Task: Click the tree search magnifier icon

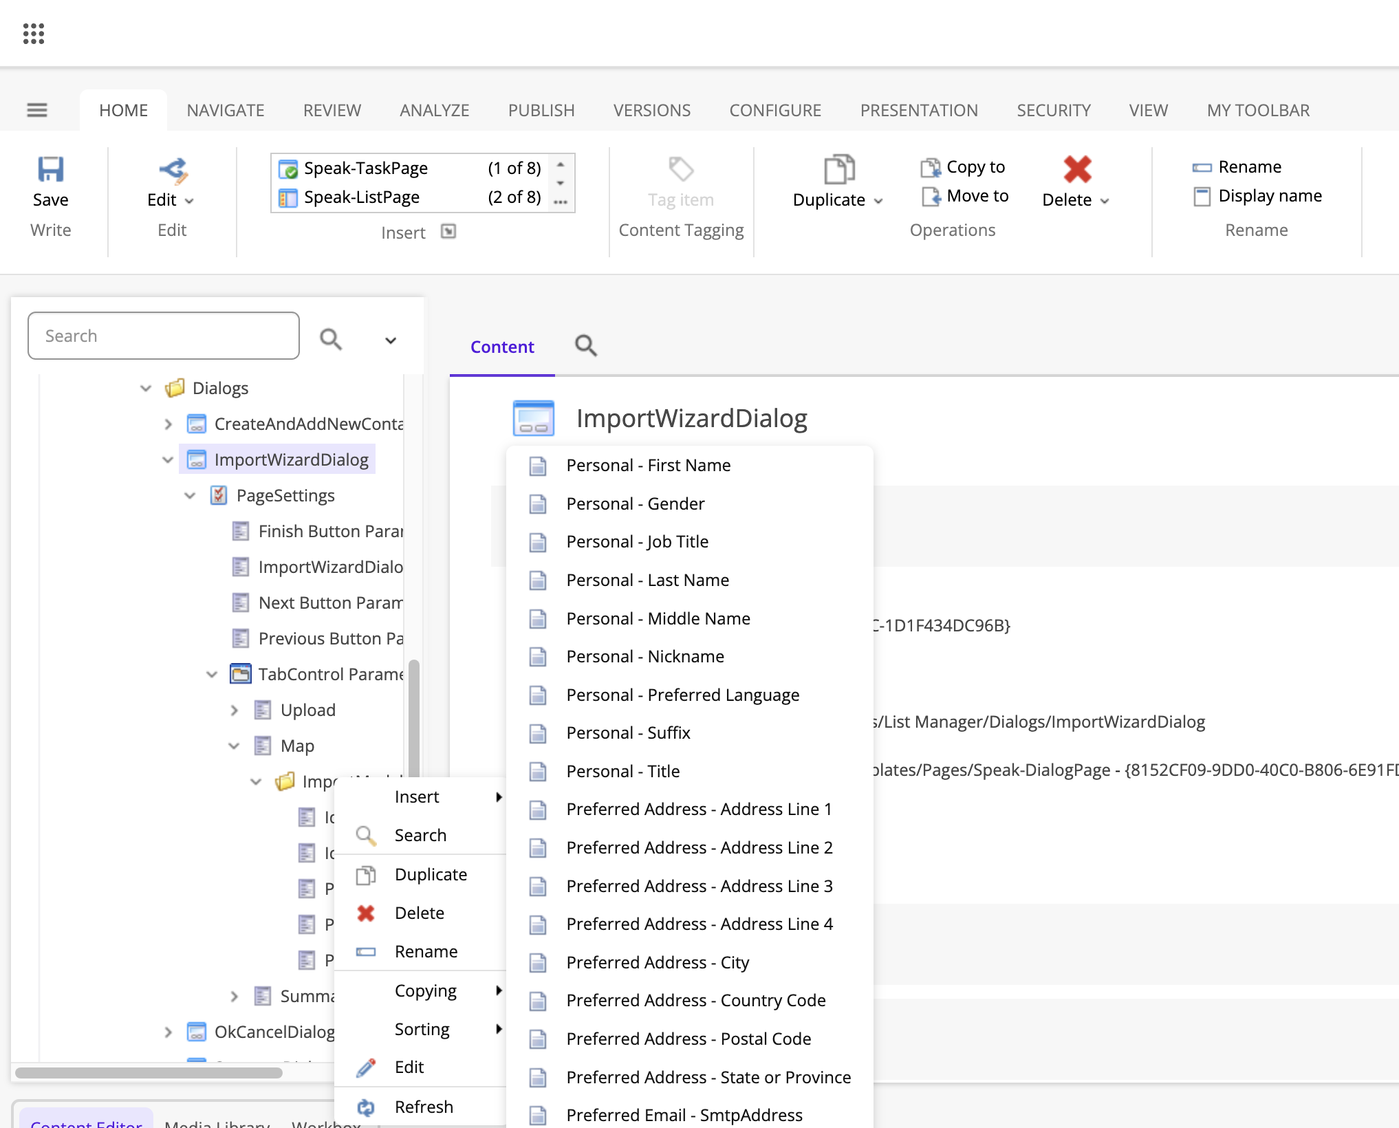Action: tap(331, 338)
